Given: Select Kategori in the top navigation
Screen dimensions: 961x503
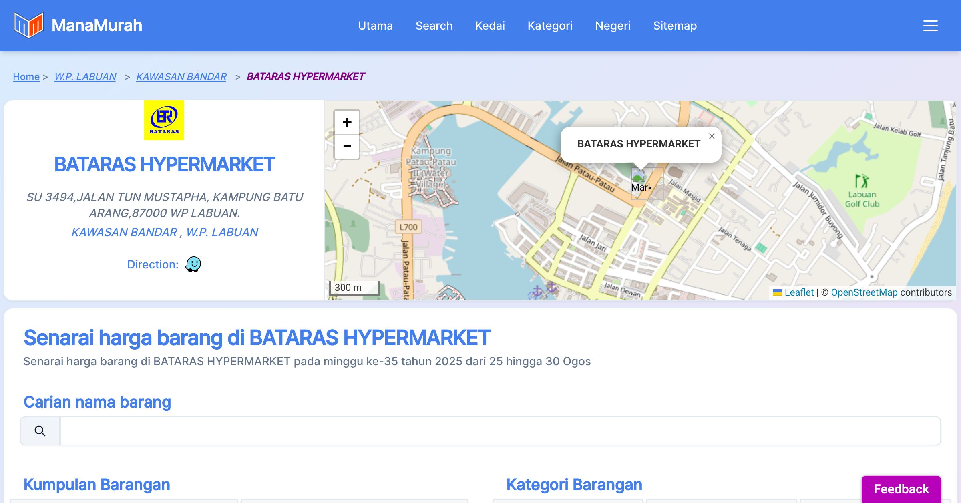Looking at the screenshot, I should point(550,26).
